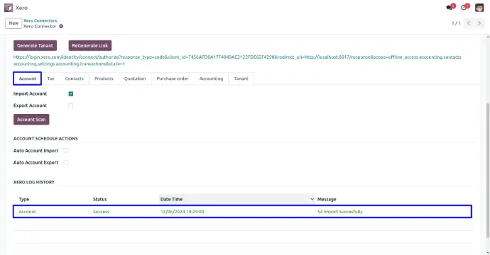Go to the next record arrow
The width and height of the screenshot is (490, 255).
[479, 23]
